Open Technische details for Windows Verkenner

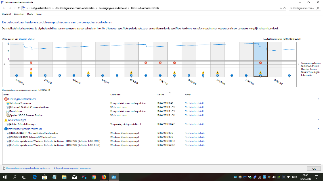195,103
